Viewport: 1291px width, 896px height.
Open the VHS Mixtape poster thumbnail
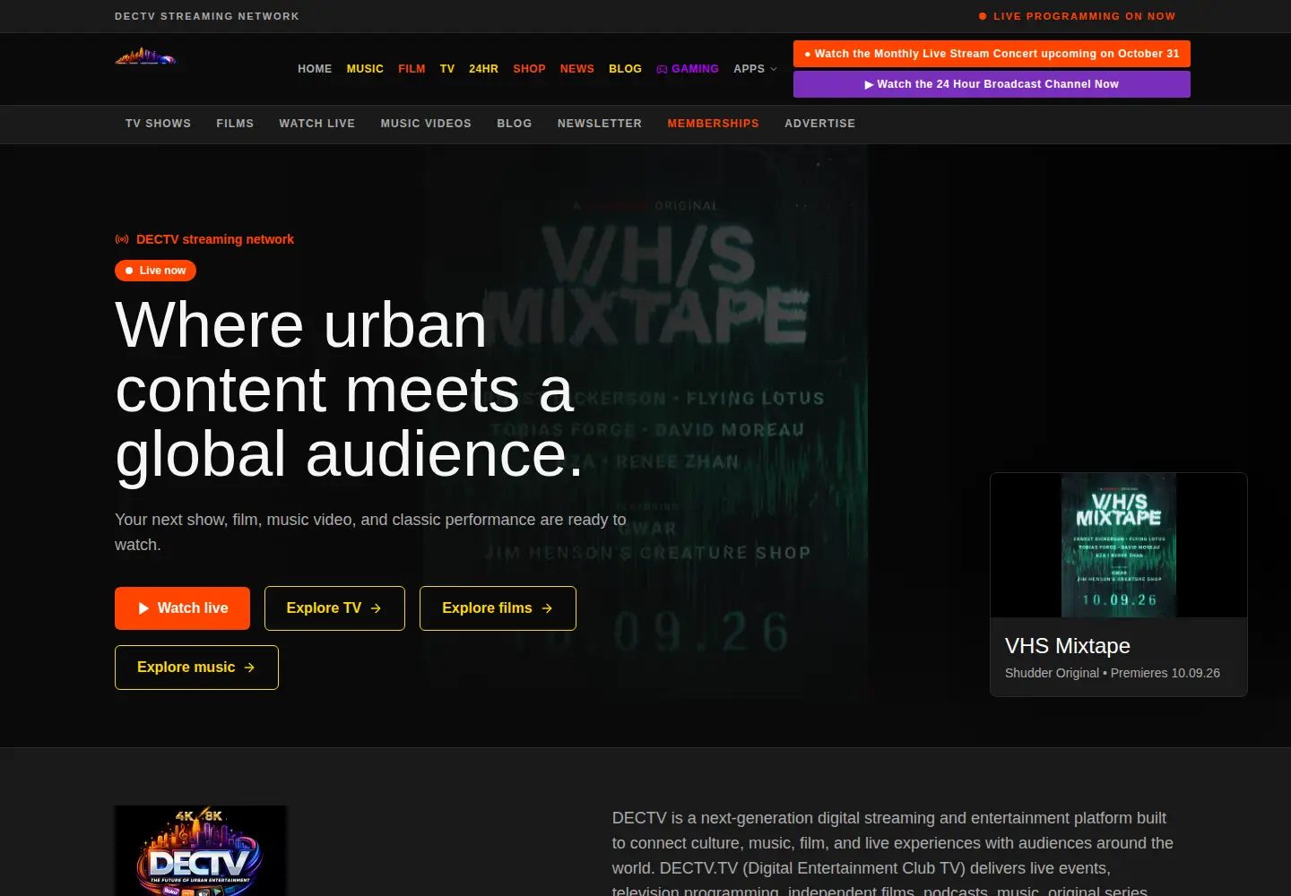pos(1119,545)
